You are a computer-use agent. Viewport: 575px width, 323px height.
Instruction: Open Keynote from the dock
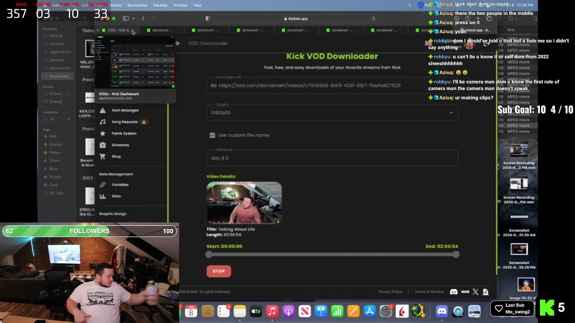pos(321,311)
